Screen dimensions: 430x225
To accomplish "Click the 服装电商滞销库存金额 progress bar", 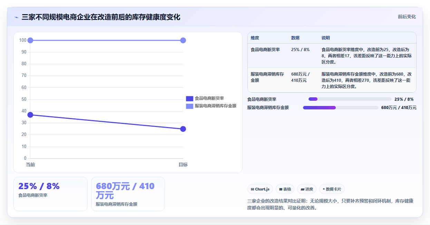I will coord(341,108).
